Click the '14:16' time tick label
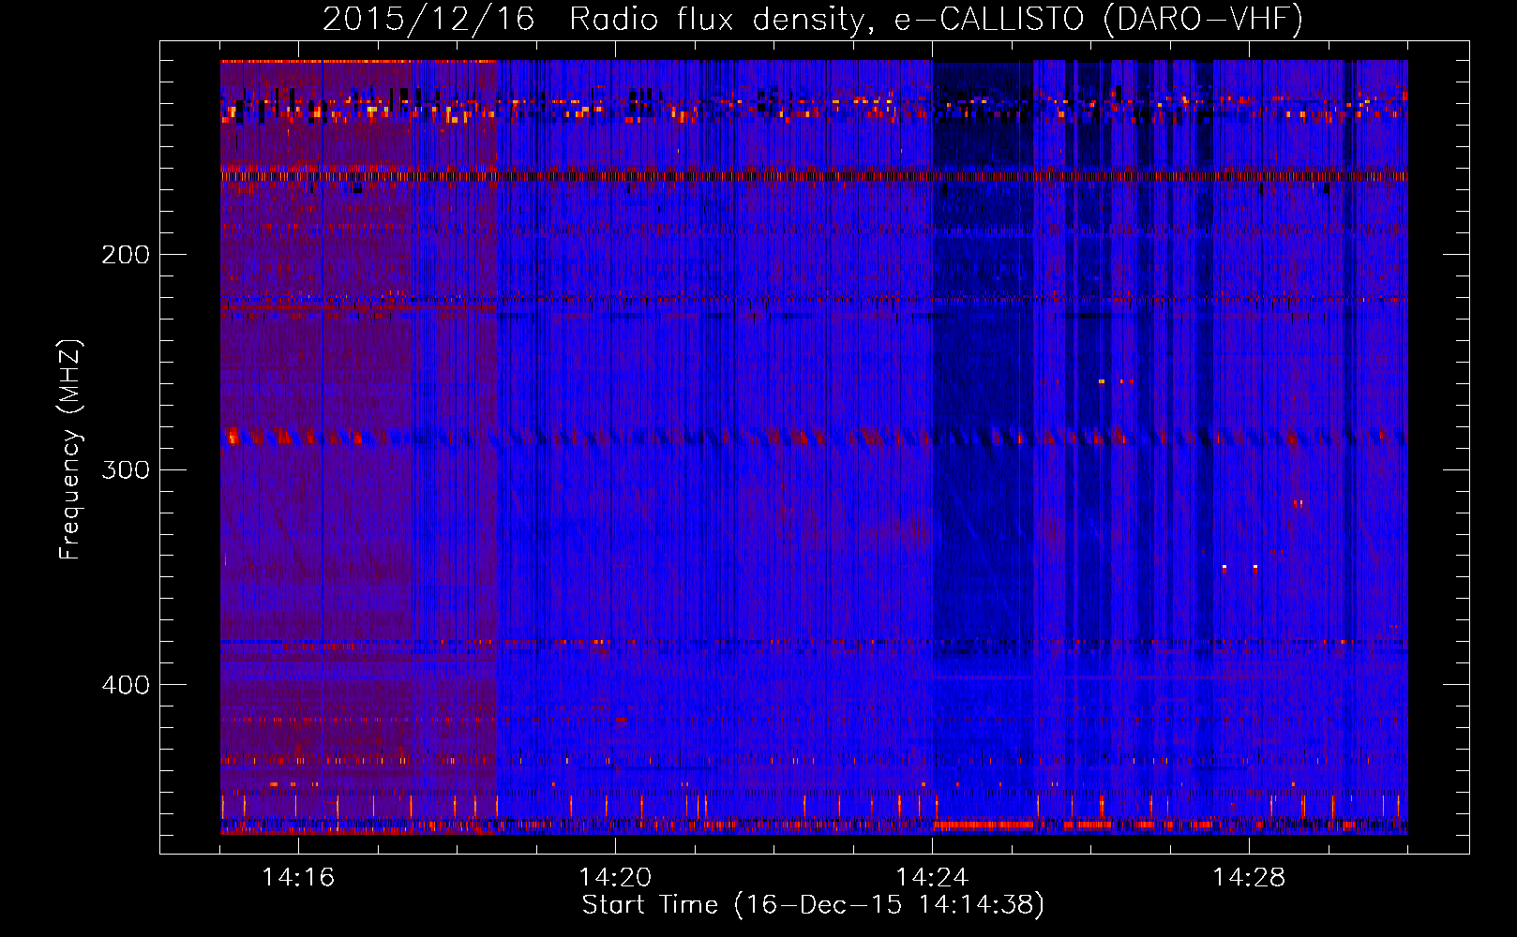 point(298,878)
